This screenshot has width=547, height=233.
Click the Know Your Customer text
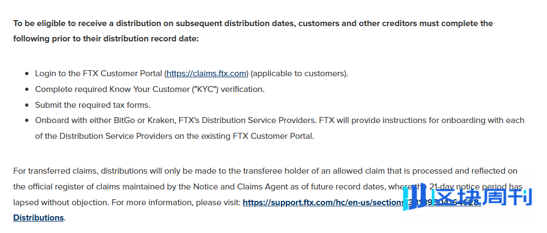149,89
